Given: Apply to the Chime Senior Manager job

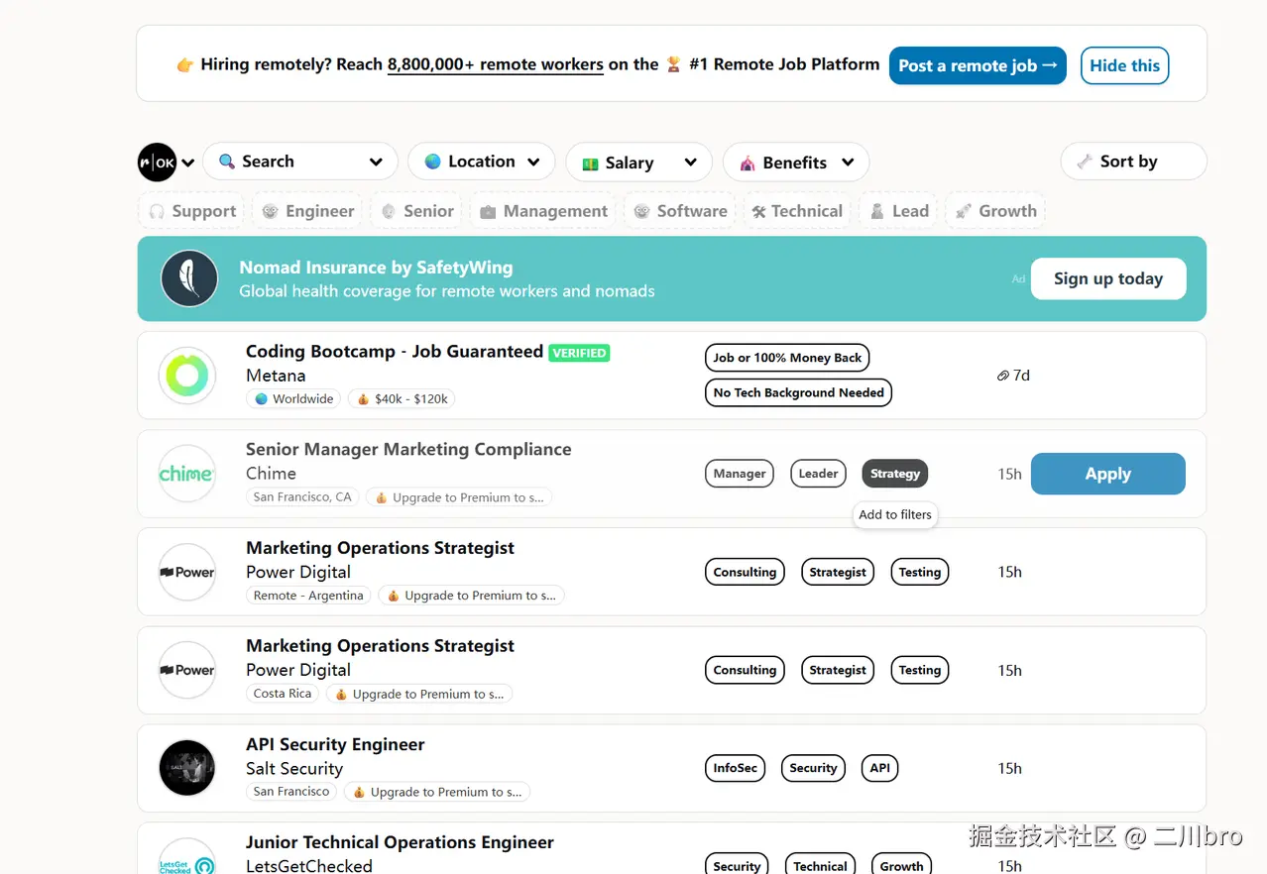Looking at the screenshot, I should point(1107,474).
